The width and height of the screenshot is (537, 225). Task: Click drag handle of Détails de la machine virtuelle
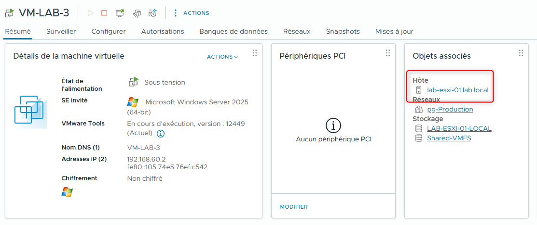click(x=254, y=52)
